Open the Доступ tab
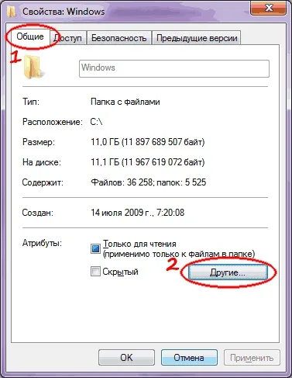This screenshot has height=378, width=292. coord(67,38)
